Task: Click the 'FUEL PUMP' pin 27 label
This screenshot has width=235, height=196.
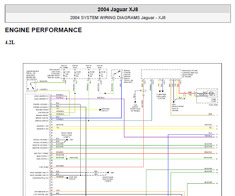Action: (44, 167)
